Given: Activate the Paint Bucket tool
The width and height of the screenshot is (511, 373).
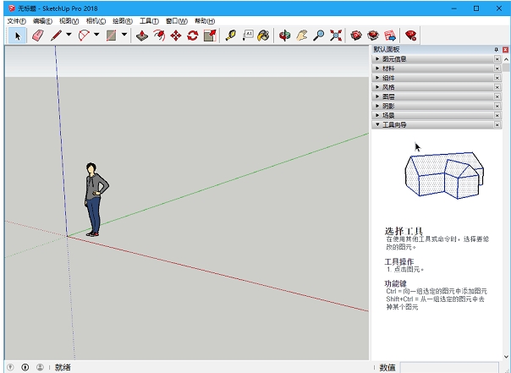Looking at the screenshot, I should pos(264,36).
